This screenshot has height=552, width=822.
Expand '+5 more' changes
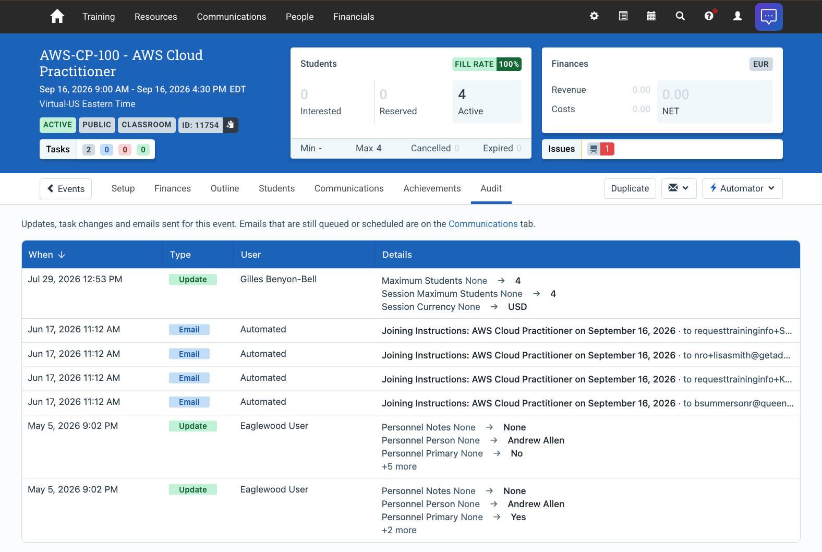(399, 466)
